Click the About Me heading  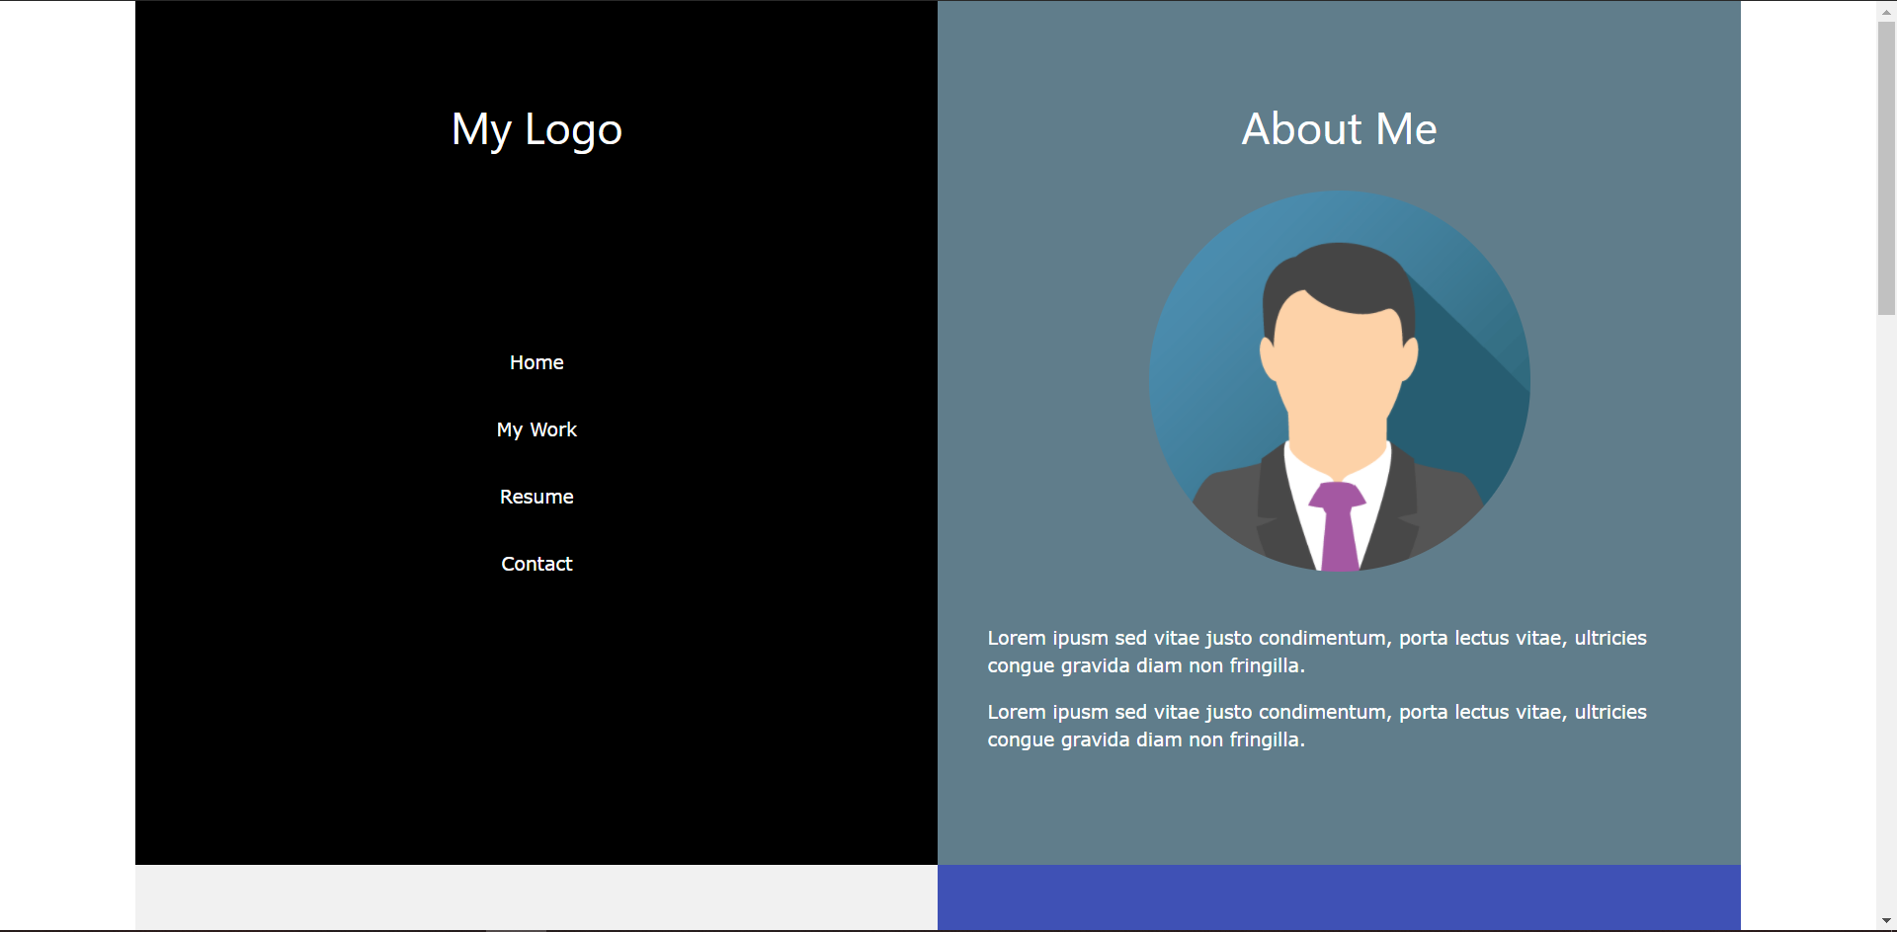click(1339, 129)
